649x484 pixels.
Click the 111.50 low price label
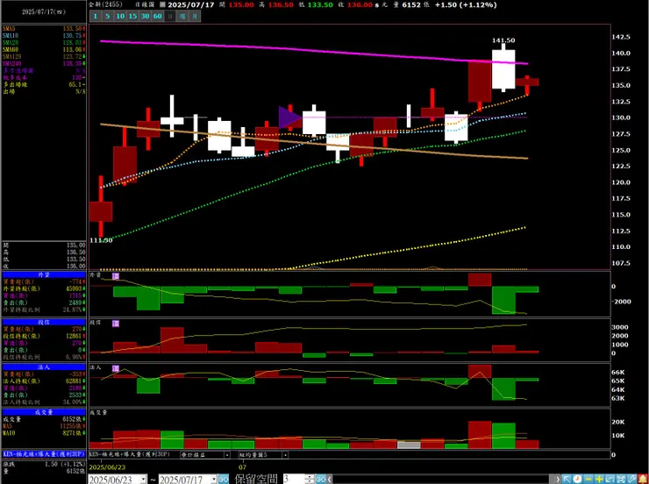(101, 240)
